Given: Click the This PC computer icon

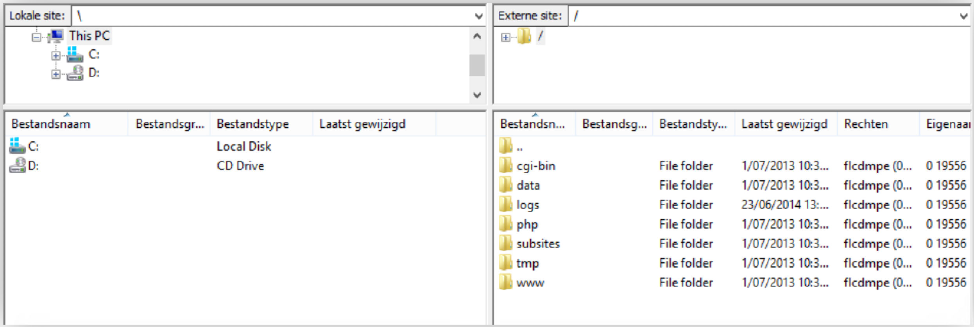Looking at the screenshot, I should pyautogui.click(x=56, y=36).
